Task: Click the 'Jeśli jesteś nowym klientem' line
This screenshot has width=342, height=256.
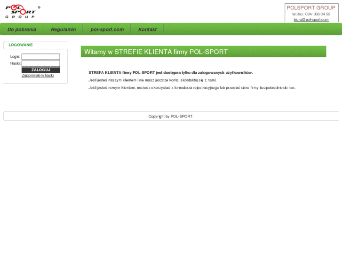Action: pos(192,88)
